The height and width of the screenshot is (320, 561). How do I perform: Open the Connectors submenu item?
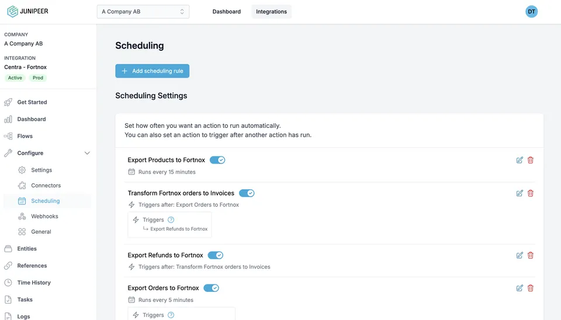[x=46, y=185]
